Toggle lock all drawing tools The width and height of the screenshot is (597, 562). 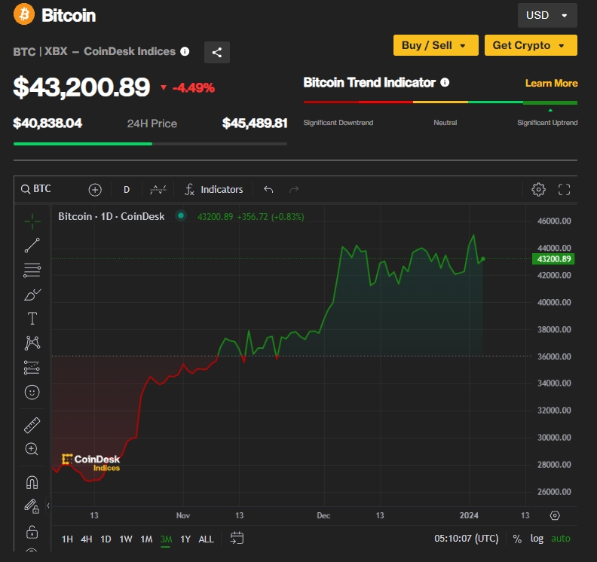[x=32, y=532]
